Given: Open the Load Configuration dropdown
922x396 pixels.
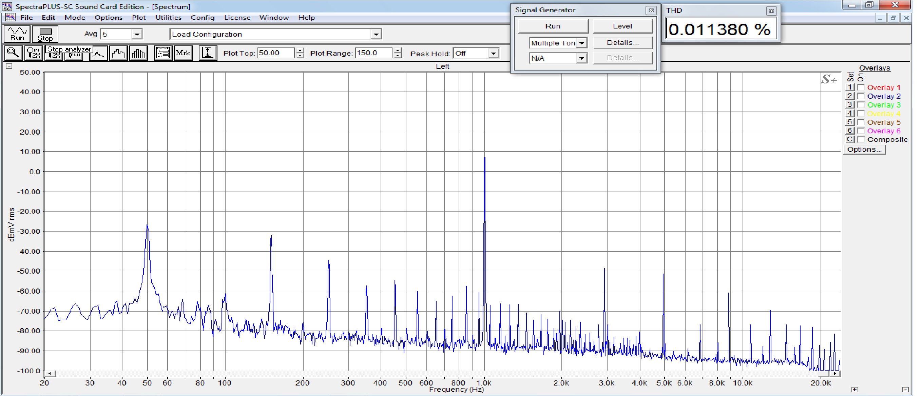Looking at the screenshot, I should pos(376,34).
